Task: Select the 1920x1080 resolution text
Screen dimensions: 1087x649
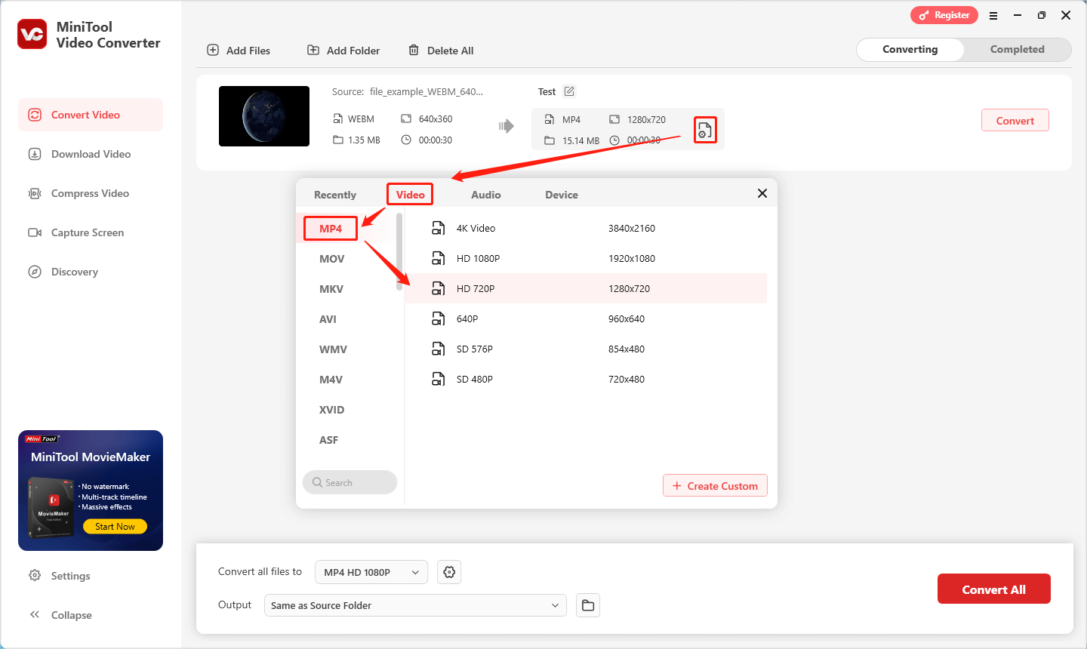Action: pyautogui.click(x=632, y=258)
